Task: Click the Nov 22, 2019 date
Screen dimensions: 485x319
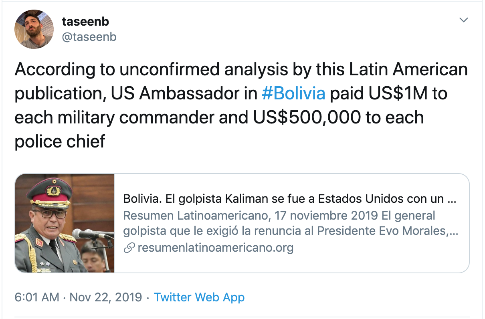Action: (x=106, y=297)
